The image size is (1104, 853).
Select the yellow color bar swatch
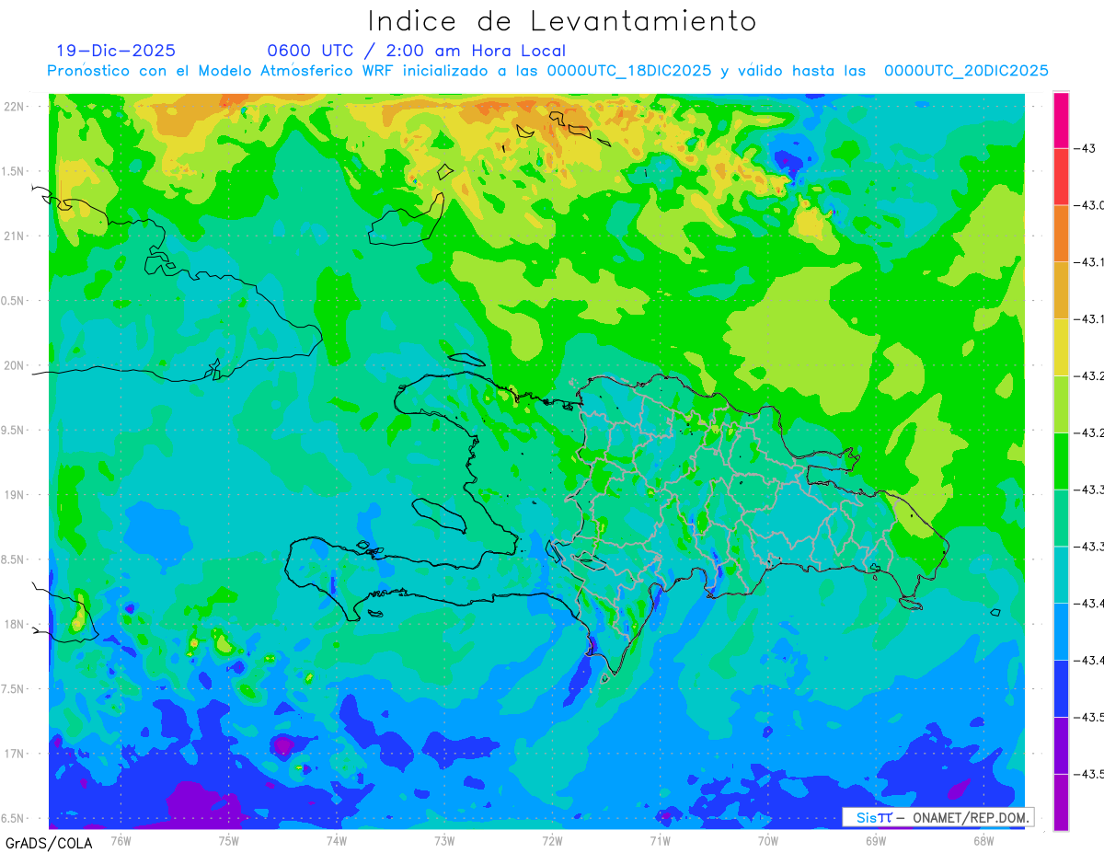(x=1061, y=347)
